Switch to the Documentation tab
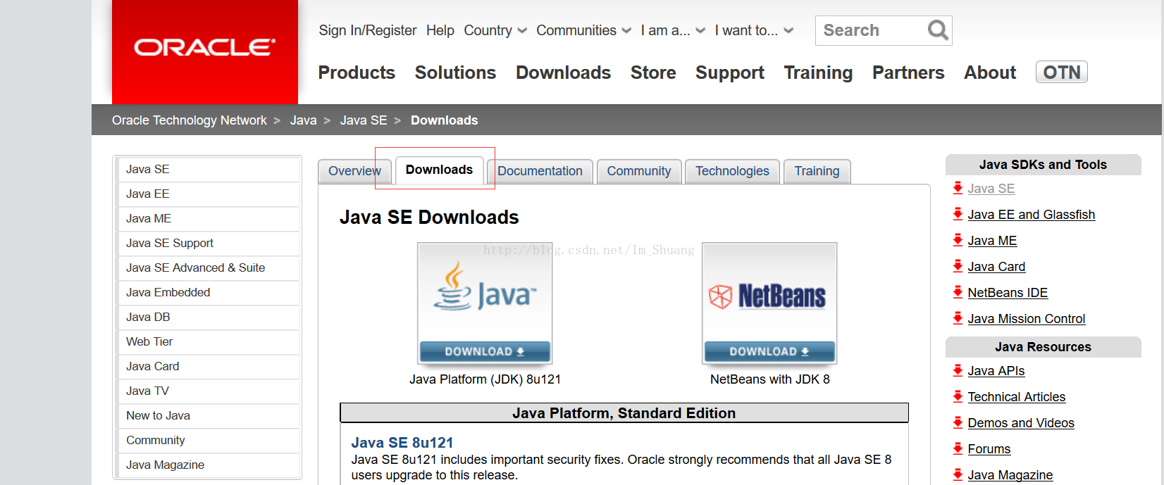The width and height of the screenshot is (1164, 485). click(540, 171)
